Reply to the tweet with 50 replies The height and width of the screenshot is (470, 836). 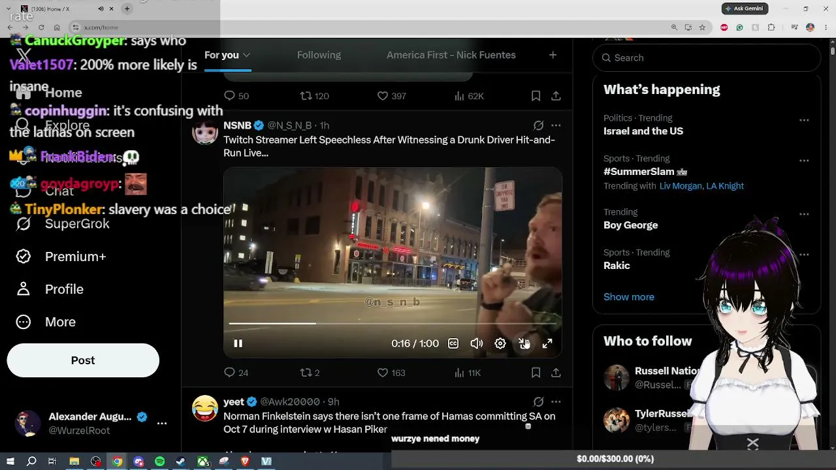(x=236, y=96)
